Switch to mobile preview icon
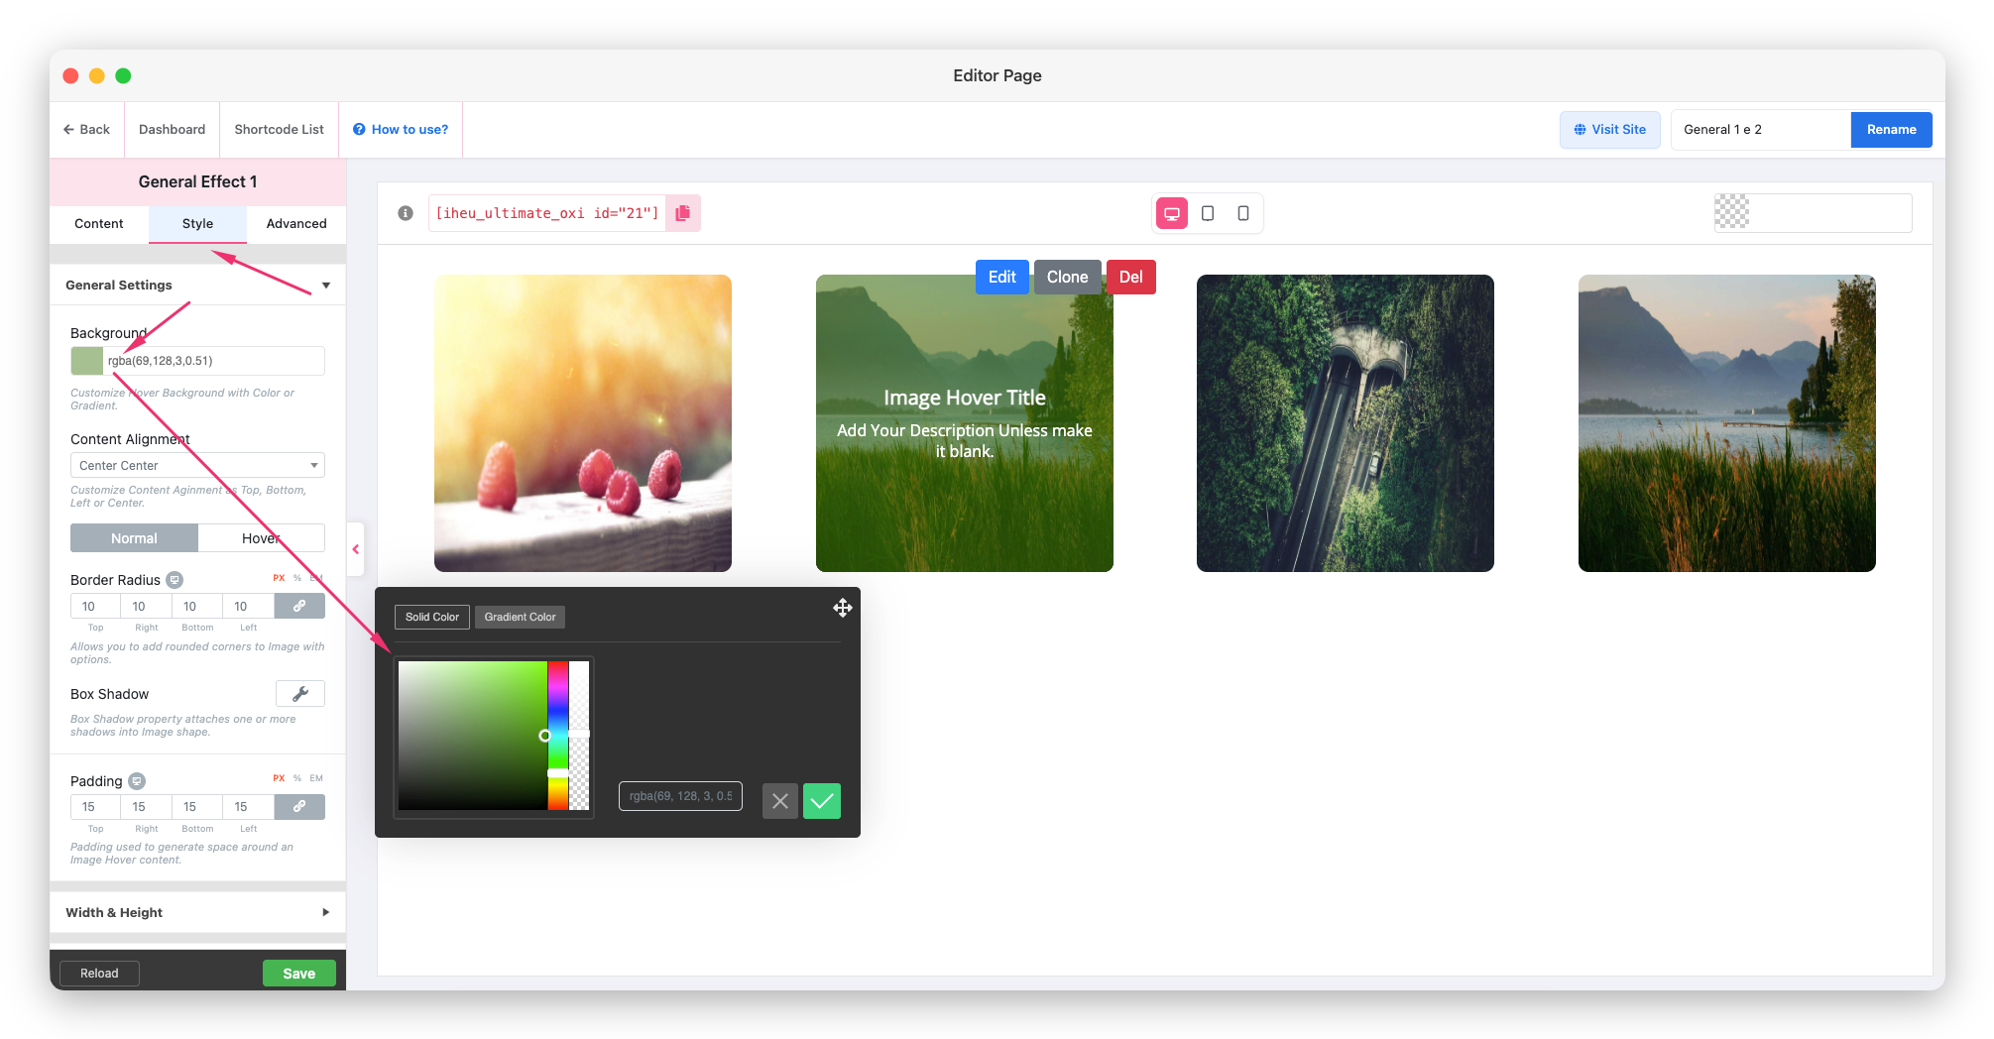1994x1039 pixels. (x=1243, y=213)
